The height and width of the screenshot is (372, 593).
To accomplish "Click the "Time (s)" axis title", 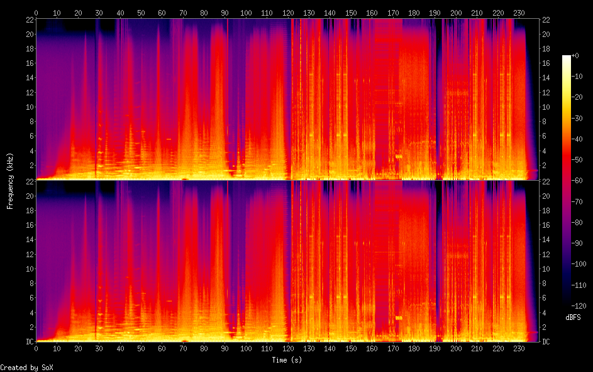I will point(287,360).
